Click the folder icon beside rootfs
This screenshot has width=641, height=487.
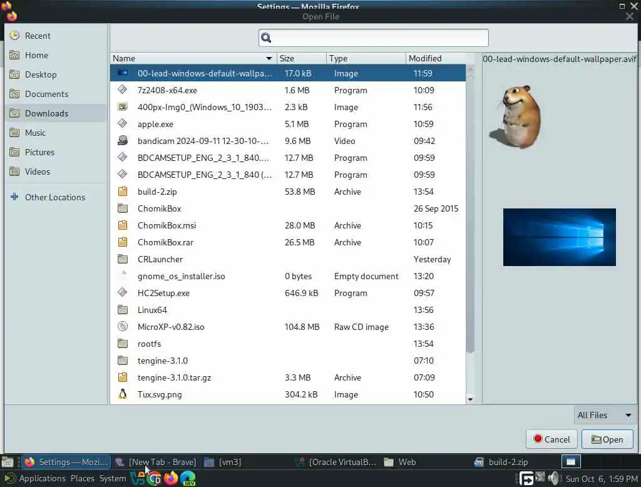click(x=123, y=344)
